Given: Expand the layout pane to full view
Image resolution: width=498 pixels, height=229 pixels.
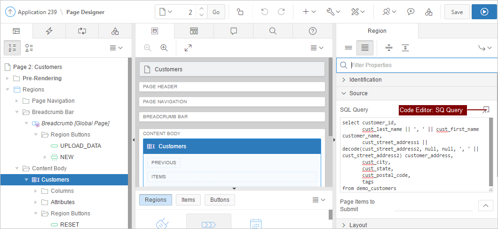Looking at the screenshot, I should point(188,47).
